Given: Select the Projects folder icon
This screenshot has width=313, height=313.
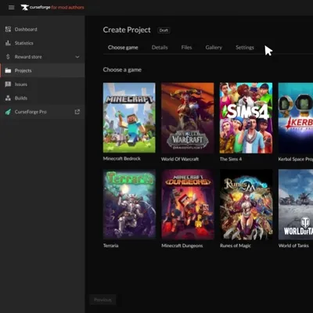Looking at the screenshot, I should tap(8, 70).
